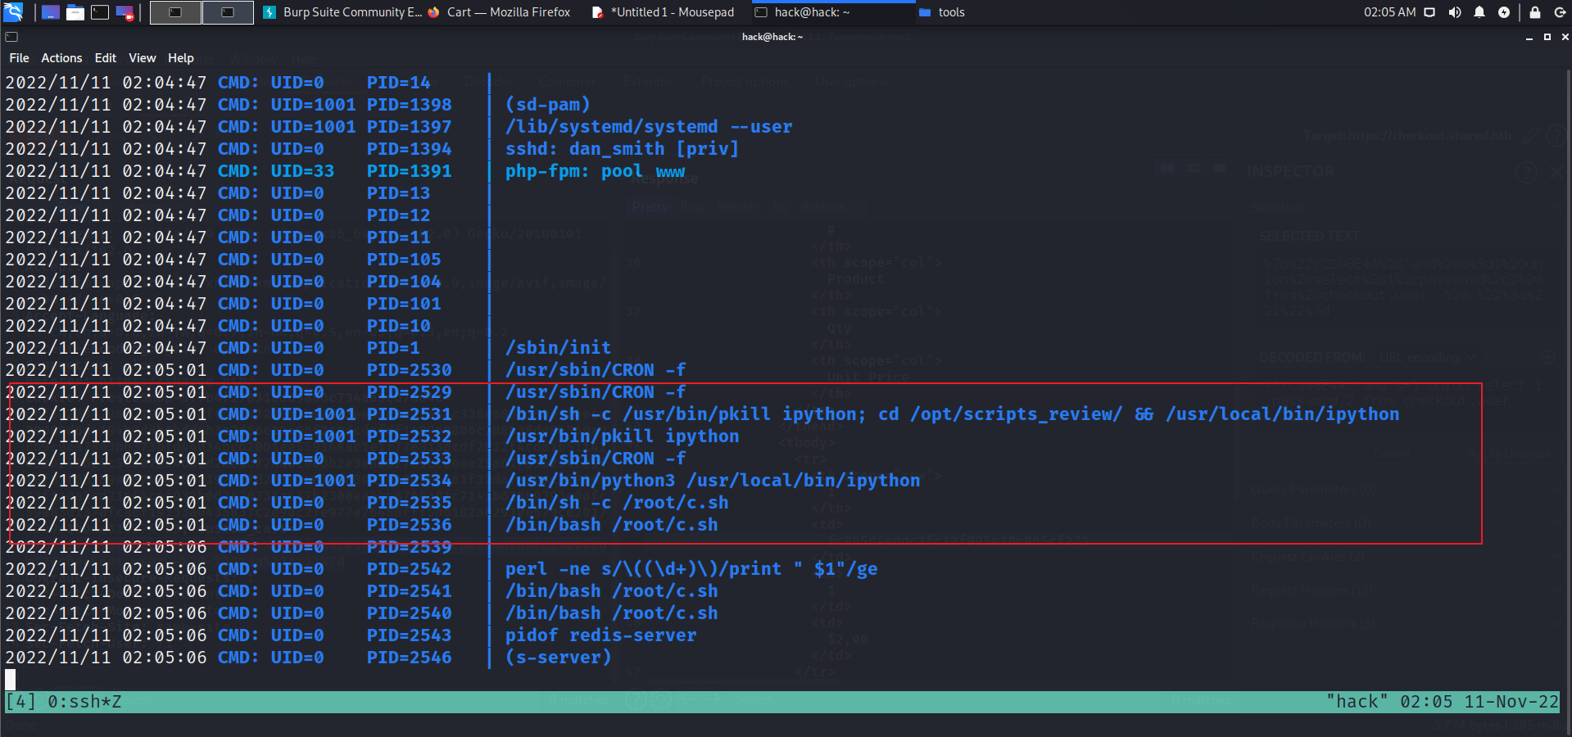
Task: Click the text '(sd-pam)'
Action: 547,105
